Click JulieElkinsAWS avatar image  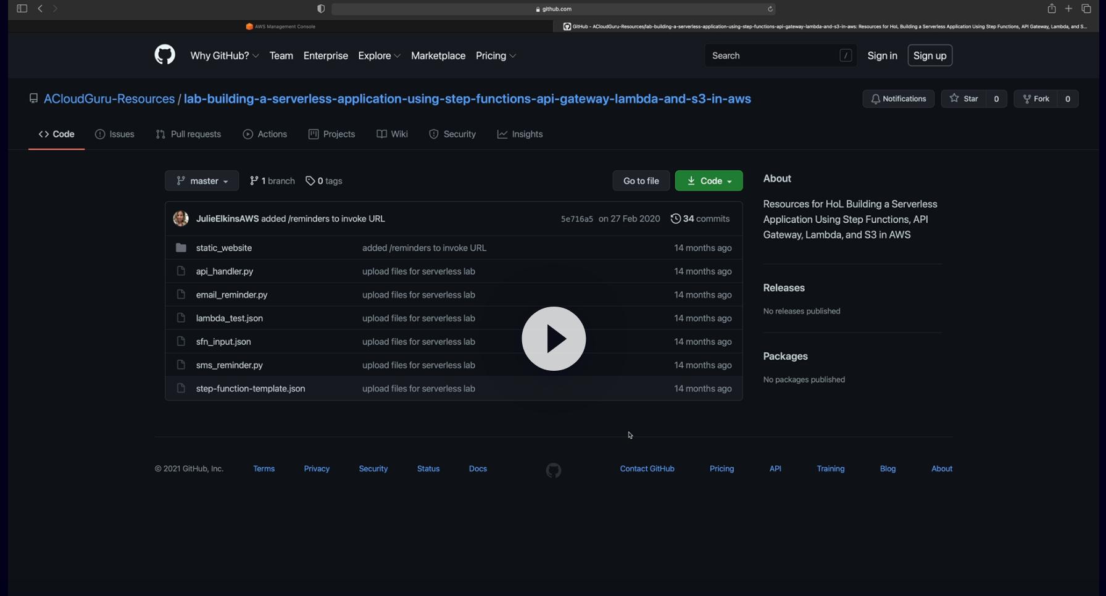pos(181,219)
